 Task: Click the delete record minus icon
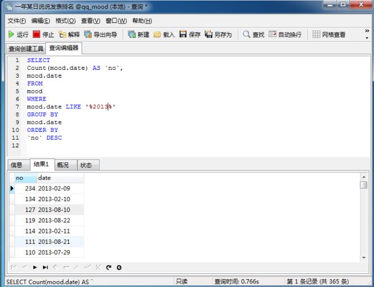66,267
